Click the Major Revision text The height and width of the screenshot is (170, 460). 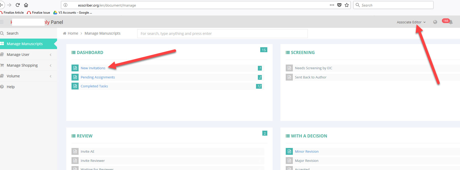coord(307,161)
